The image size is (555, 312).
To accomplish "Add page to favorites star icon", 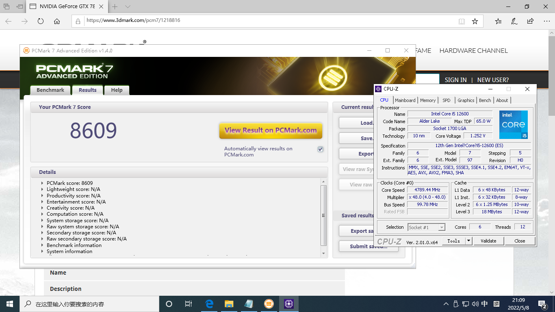I will [475, 21].
